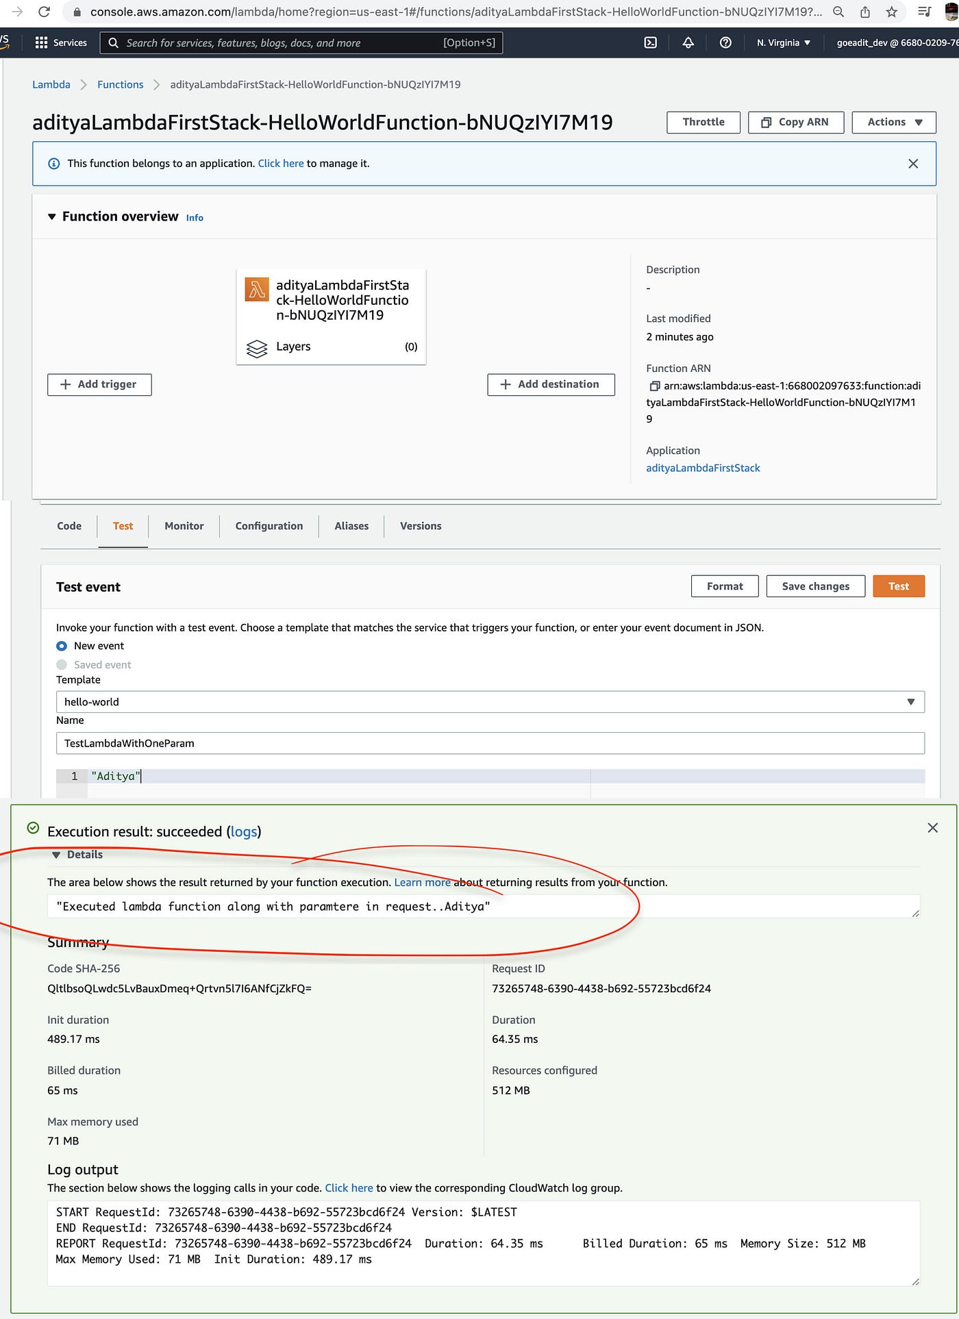Click the Max memory used value 71 MB

[x=63, y=1141]
